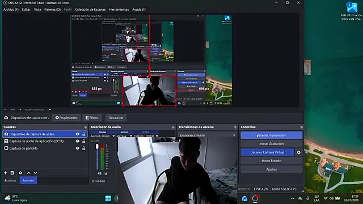
Task: Open source properties gear in Fuentes toolbar
Action: click(x=20, y=173)
